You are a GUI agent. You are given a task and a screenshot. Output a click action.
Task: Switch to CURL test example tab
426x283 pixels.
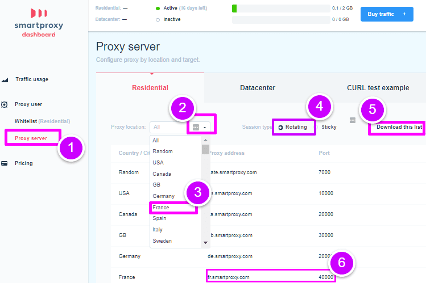pyautogui.click(x=378, y=88)
